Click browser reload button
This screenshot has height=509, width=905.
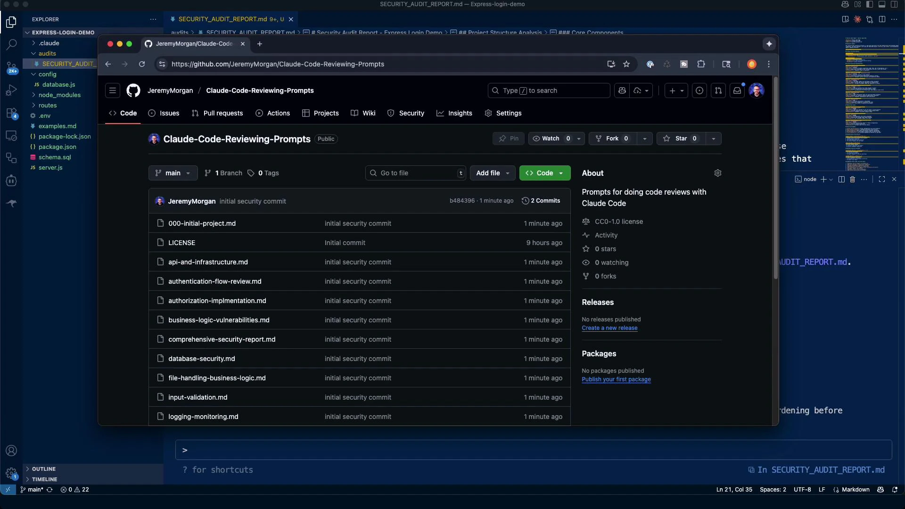(142, 64)
